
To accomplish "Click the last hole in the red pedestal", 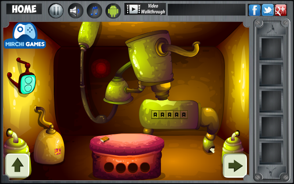I will click(x=145, y=167).
